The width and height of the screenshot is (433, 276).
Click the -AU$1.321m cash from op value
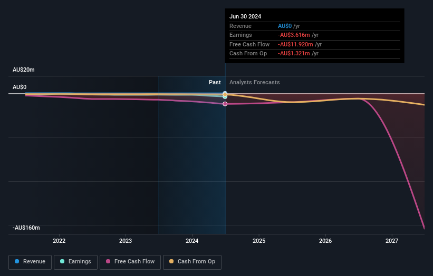point(294,54)
